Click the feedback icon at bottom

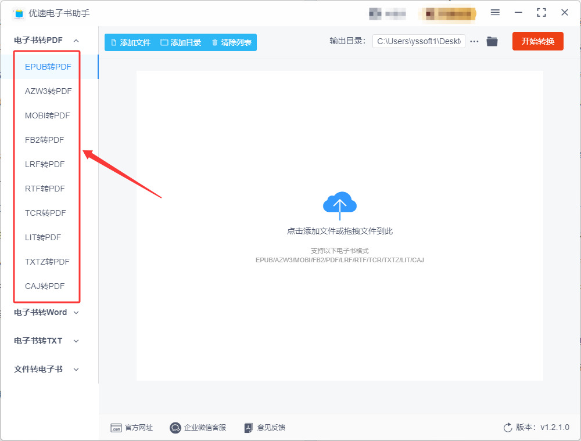click(248, 428)
